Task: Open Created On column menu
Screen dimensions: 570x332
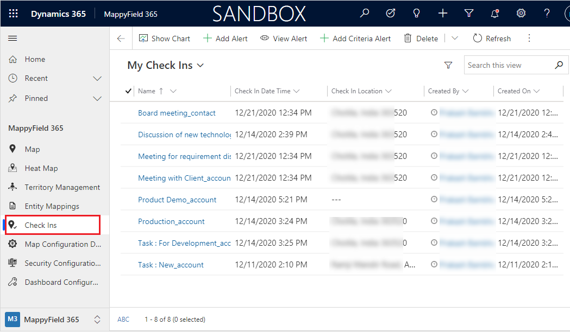Action: (x=536, y=91)
